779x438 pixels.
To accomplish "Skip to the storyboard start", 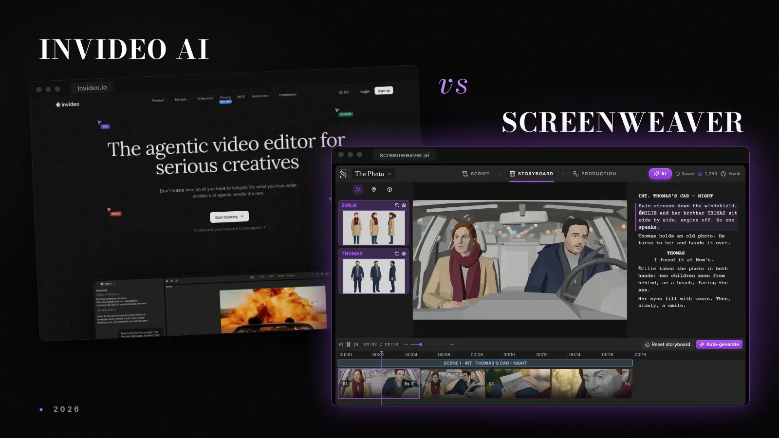I will click(341, 345).
